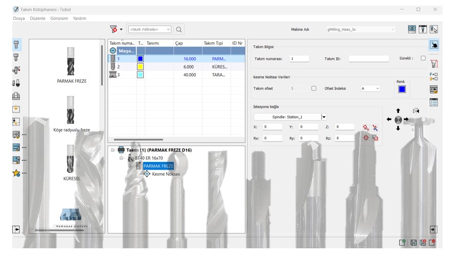Click the filter funnel icon

(113, 29)
